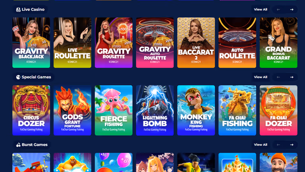Go to previous Live Casino games arrow
This screenshot has height=172, width=305.
278,10
